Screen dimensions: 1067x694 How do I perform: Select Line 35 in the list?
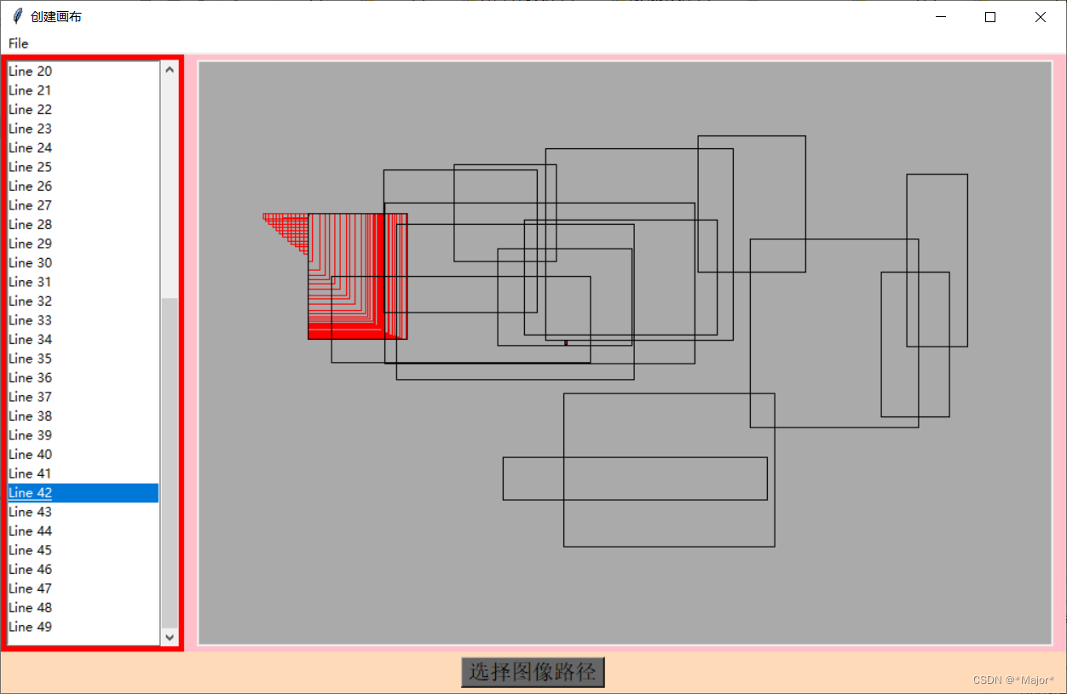(x=83, y=358)
